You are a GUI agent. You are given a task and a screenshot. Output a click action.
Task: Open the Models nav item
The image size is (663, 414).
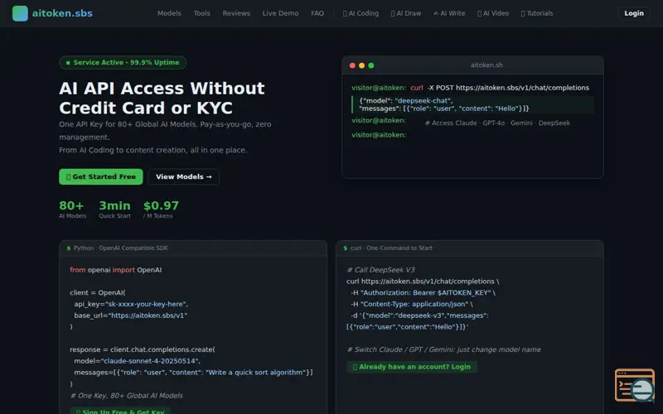(x=169, y=13)
